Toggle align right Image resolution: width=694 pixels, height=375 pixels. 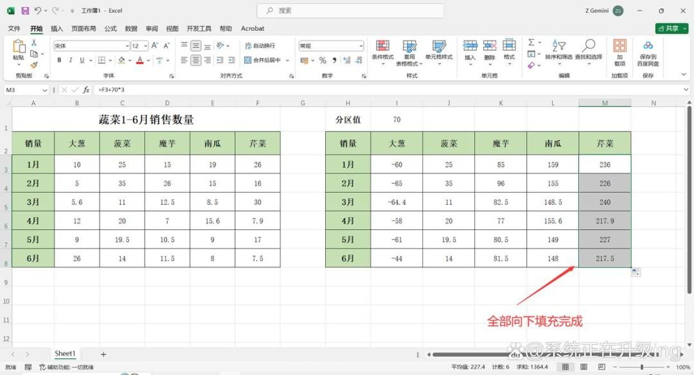pos(207,60)
